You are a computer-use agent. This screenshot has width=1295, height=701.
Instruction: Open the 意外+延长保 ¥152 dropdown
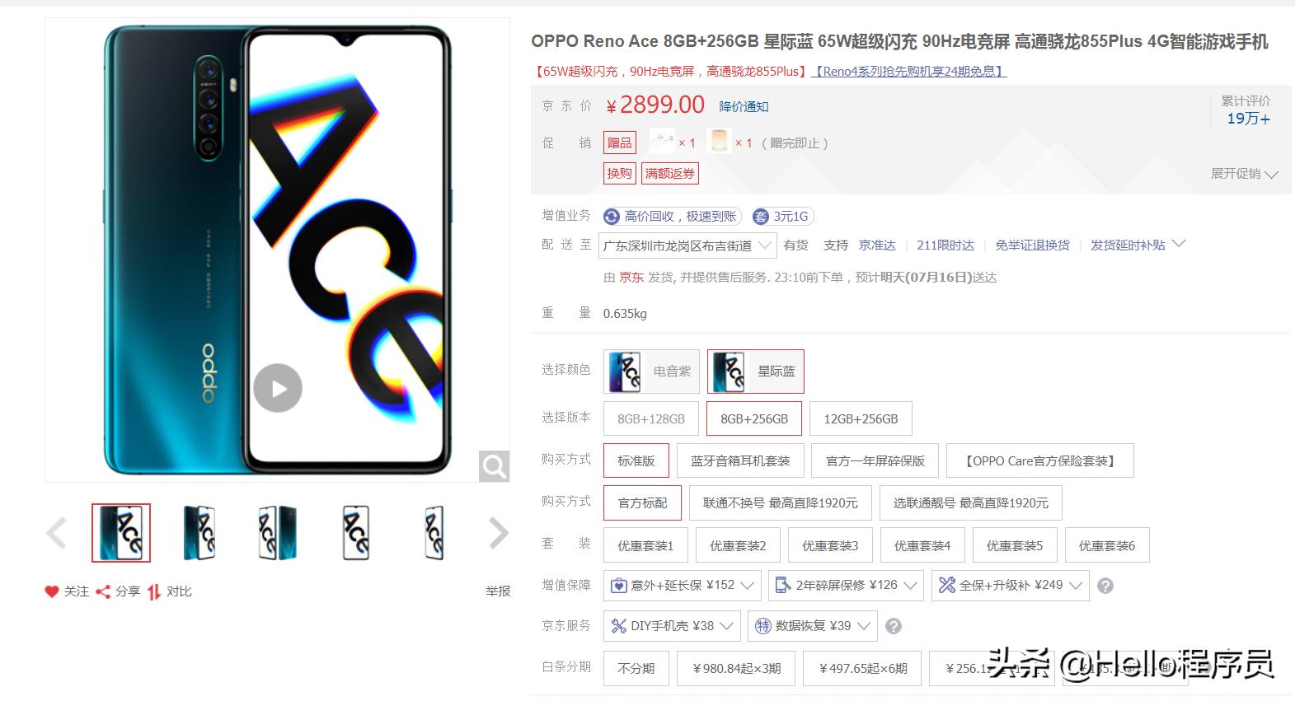pos(683,585)
